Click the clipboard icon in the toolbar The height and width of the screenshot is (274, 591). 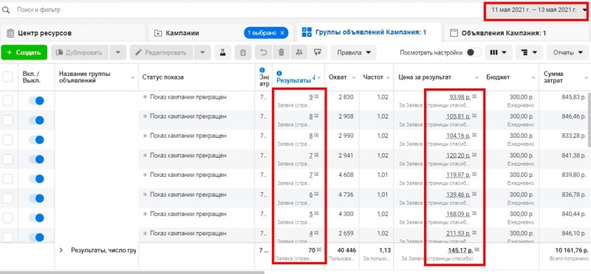coord(243,52)
